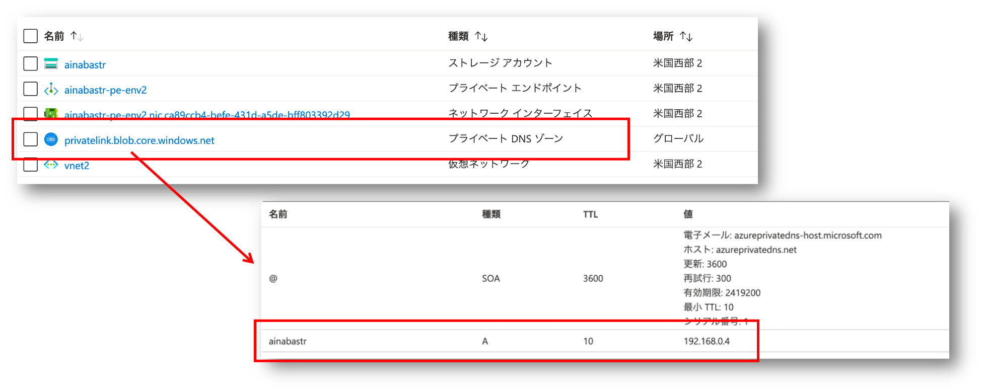Check the box for ainabastr storage account

coord(31,63)
